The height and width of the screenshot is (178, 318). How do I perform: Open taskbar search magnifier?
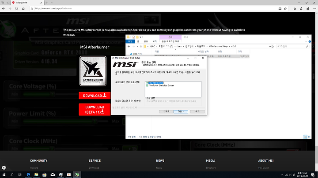click(12, 175)
